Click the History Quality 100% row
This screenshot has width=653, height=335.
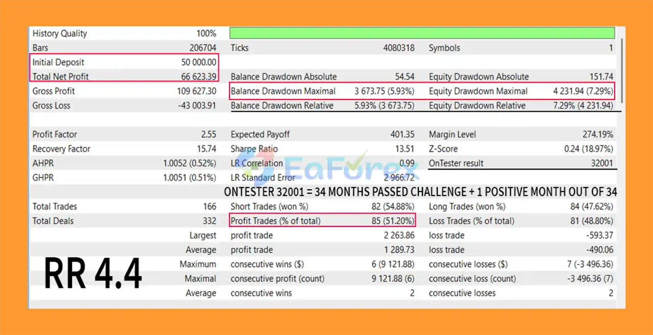(x=122, y=33)
